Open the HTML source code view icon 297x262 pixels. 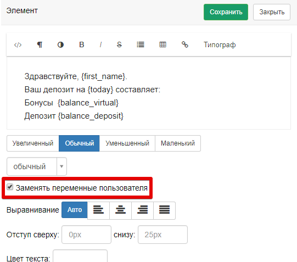pyautogui.click(x=18, y=45)
